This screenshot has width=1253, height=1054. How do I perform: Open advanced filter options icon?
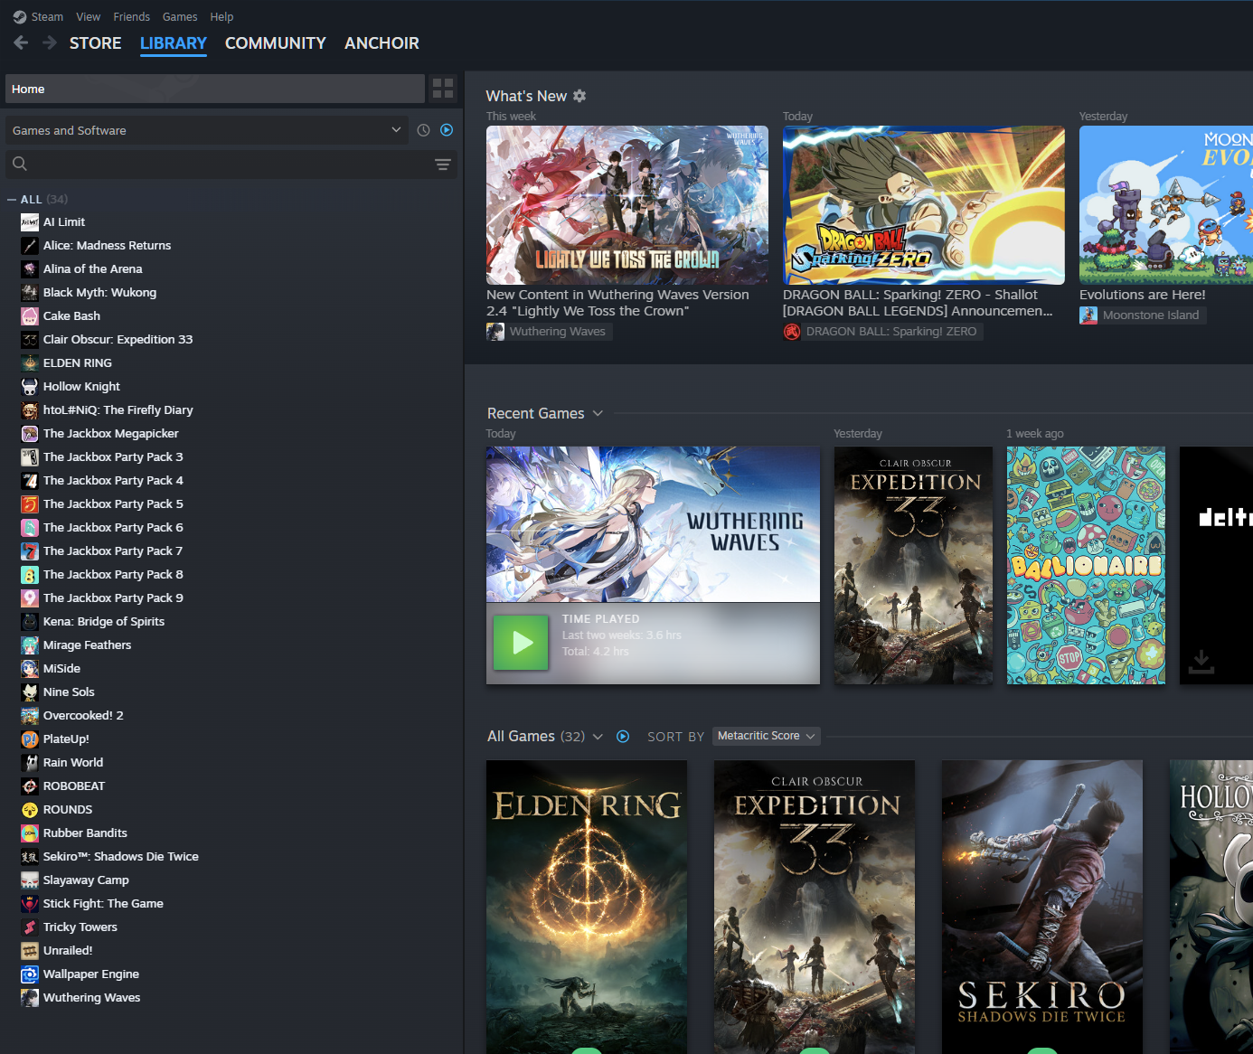[x=443, y=164]
